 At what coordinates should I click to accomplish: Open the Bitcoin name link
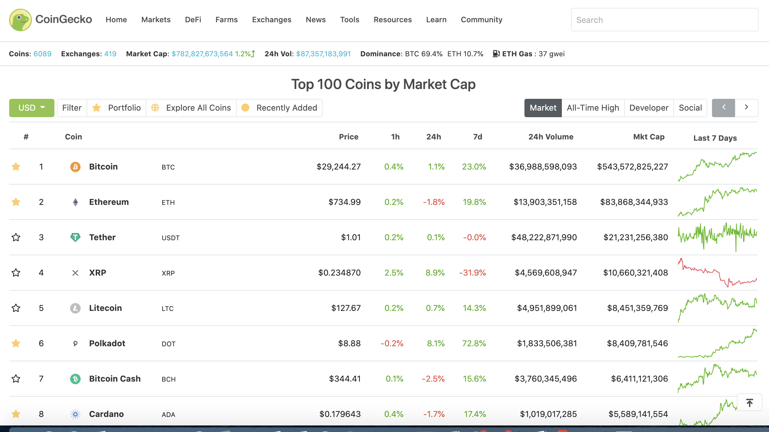coord(103,167)
